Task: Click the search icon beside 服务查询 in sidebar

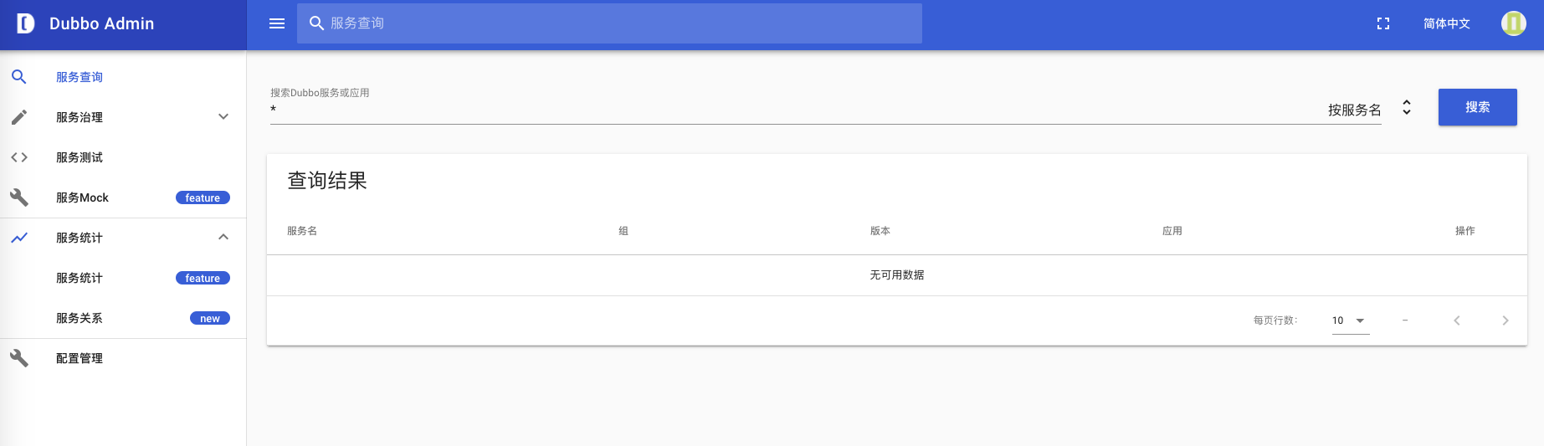Action: tap(19, 77)
